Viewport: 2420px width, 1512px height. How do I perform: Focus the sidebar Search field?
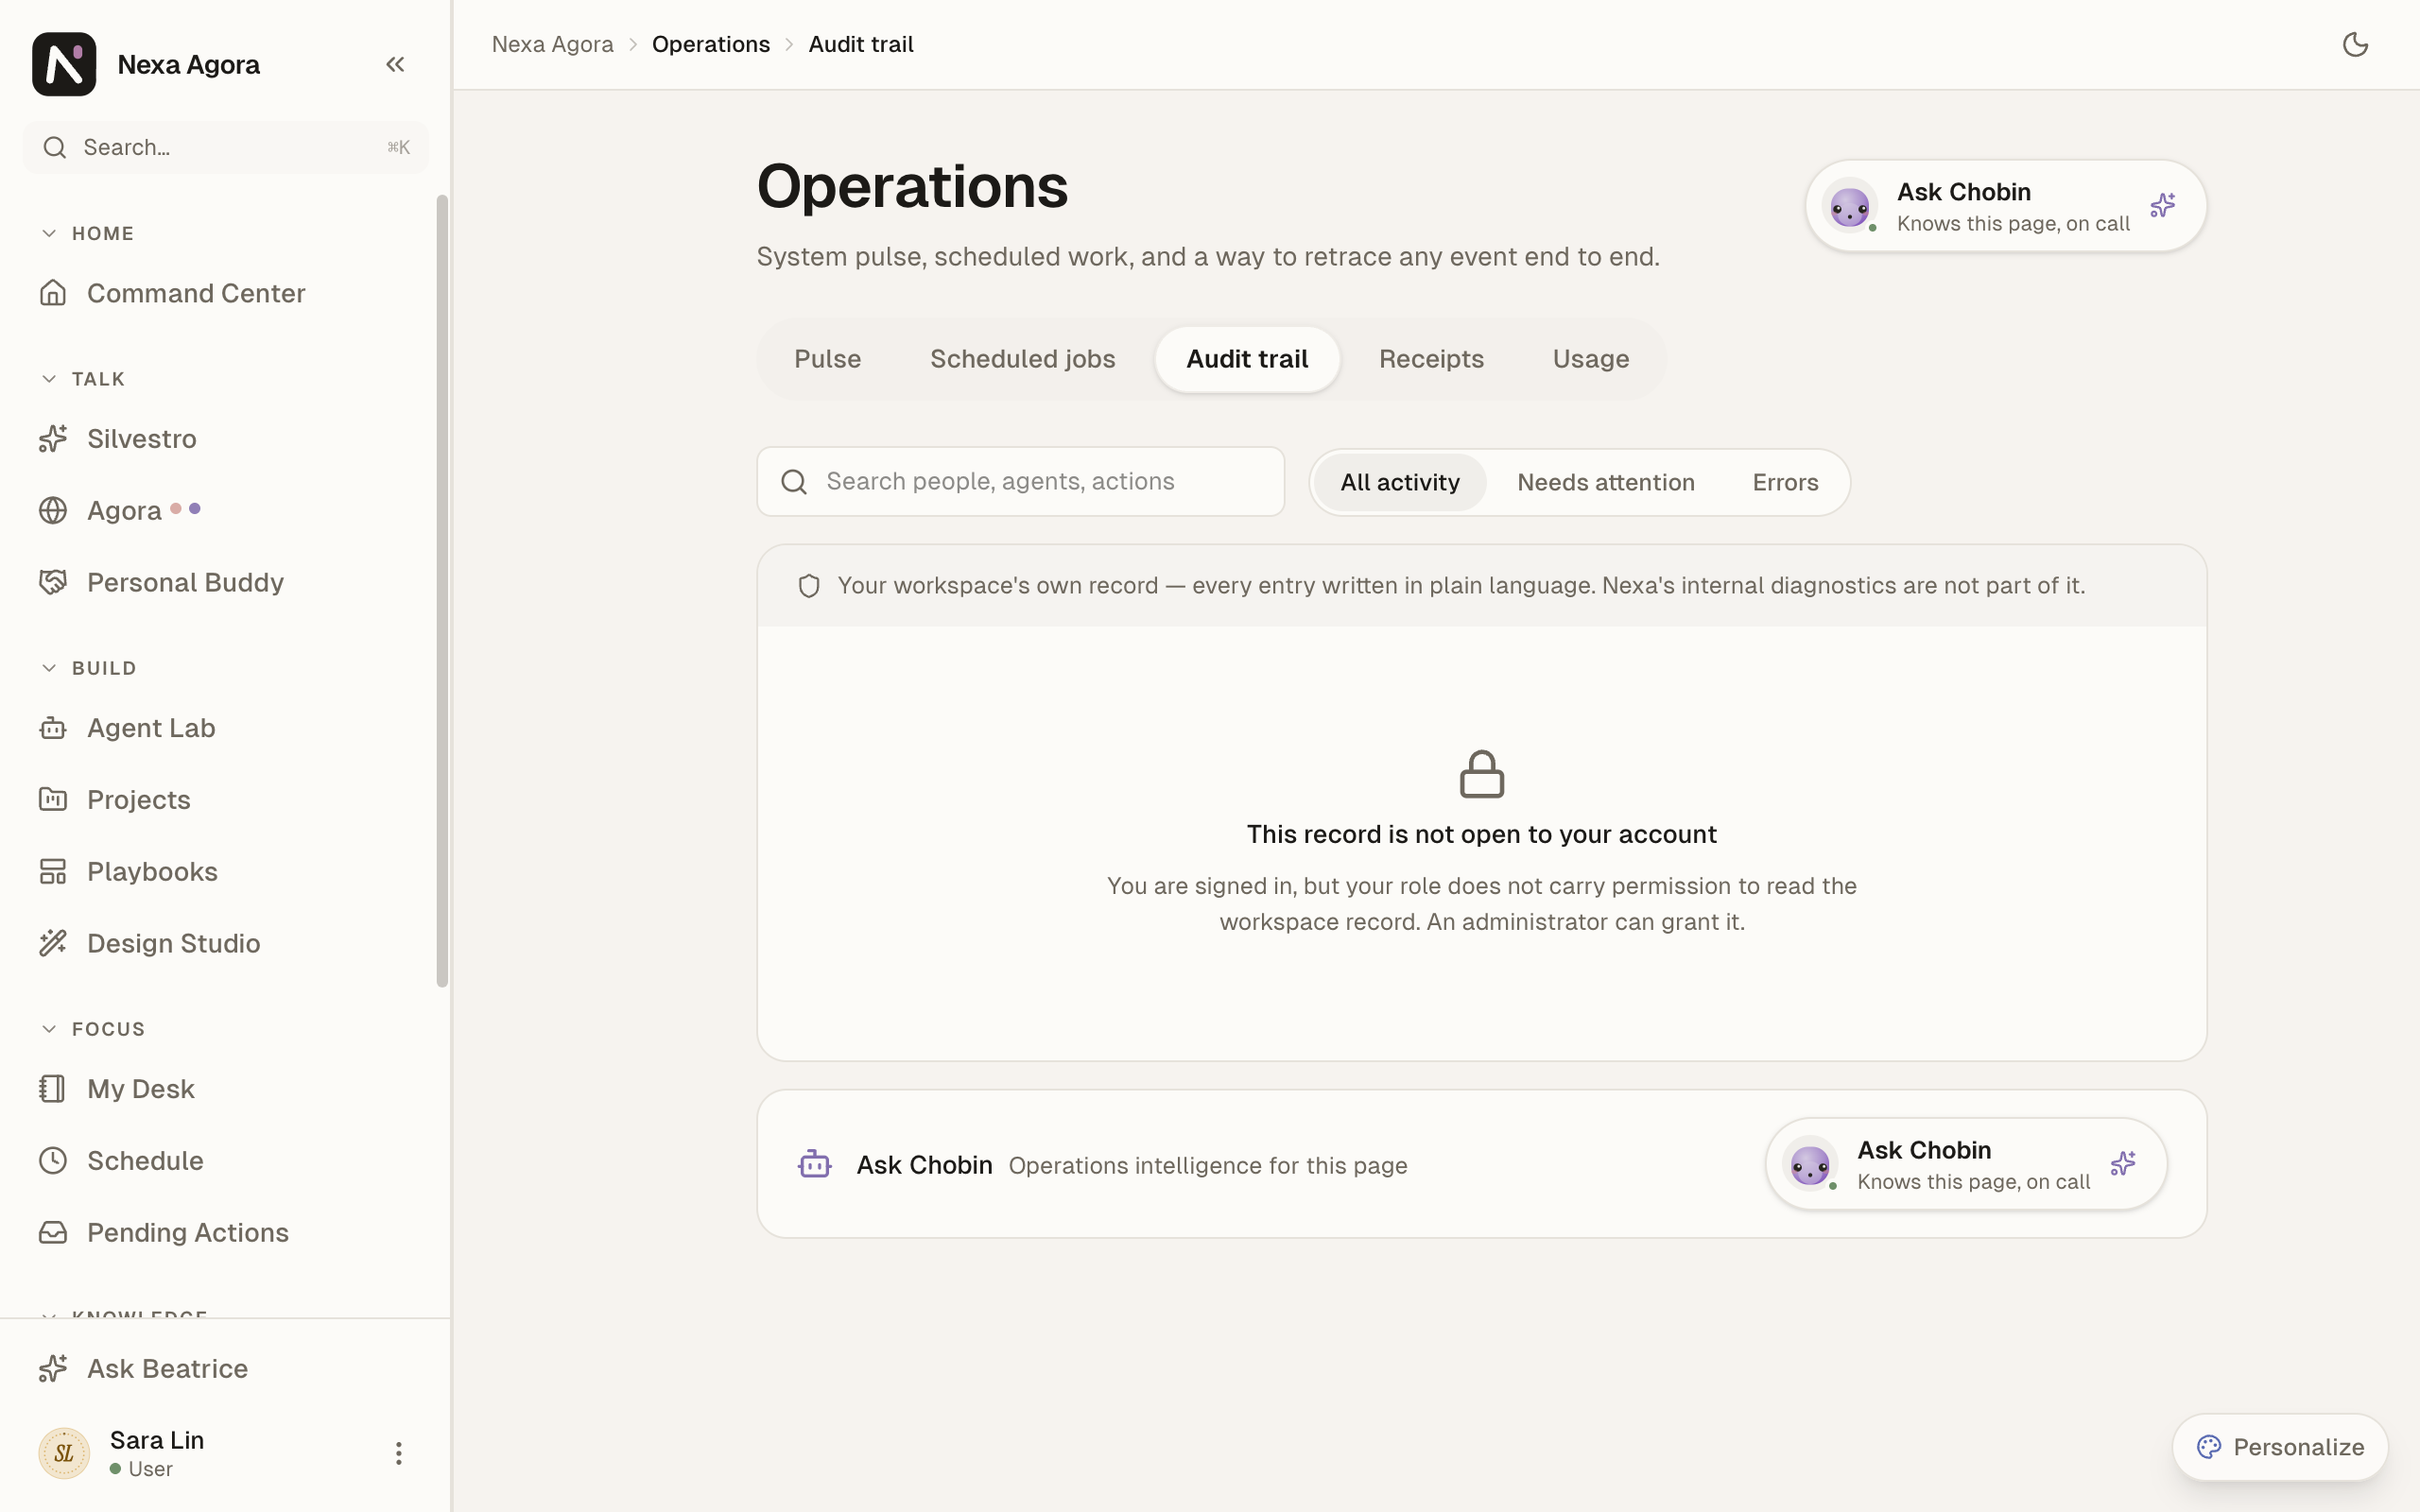[226, 148]
